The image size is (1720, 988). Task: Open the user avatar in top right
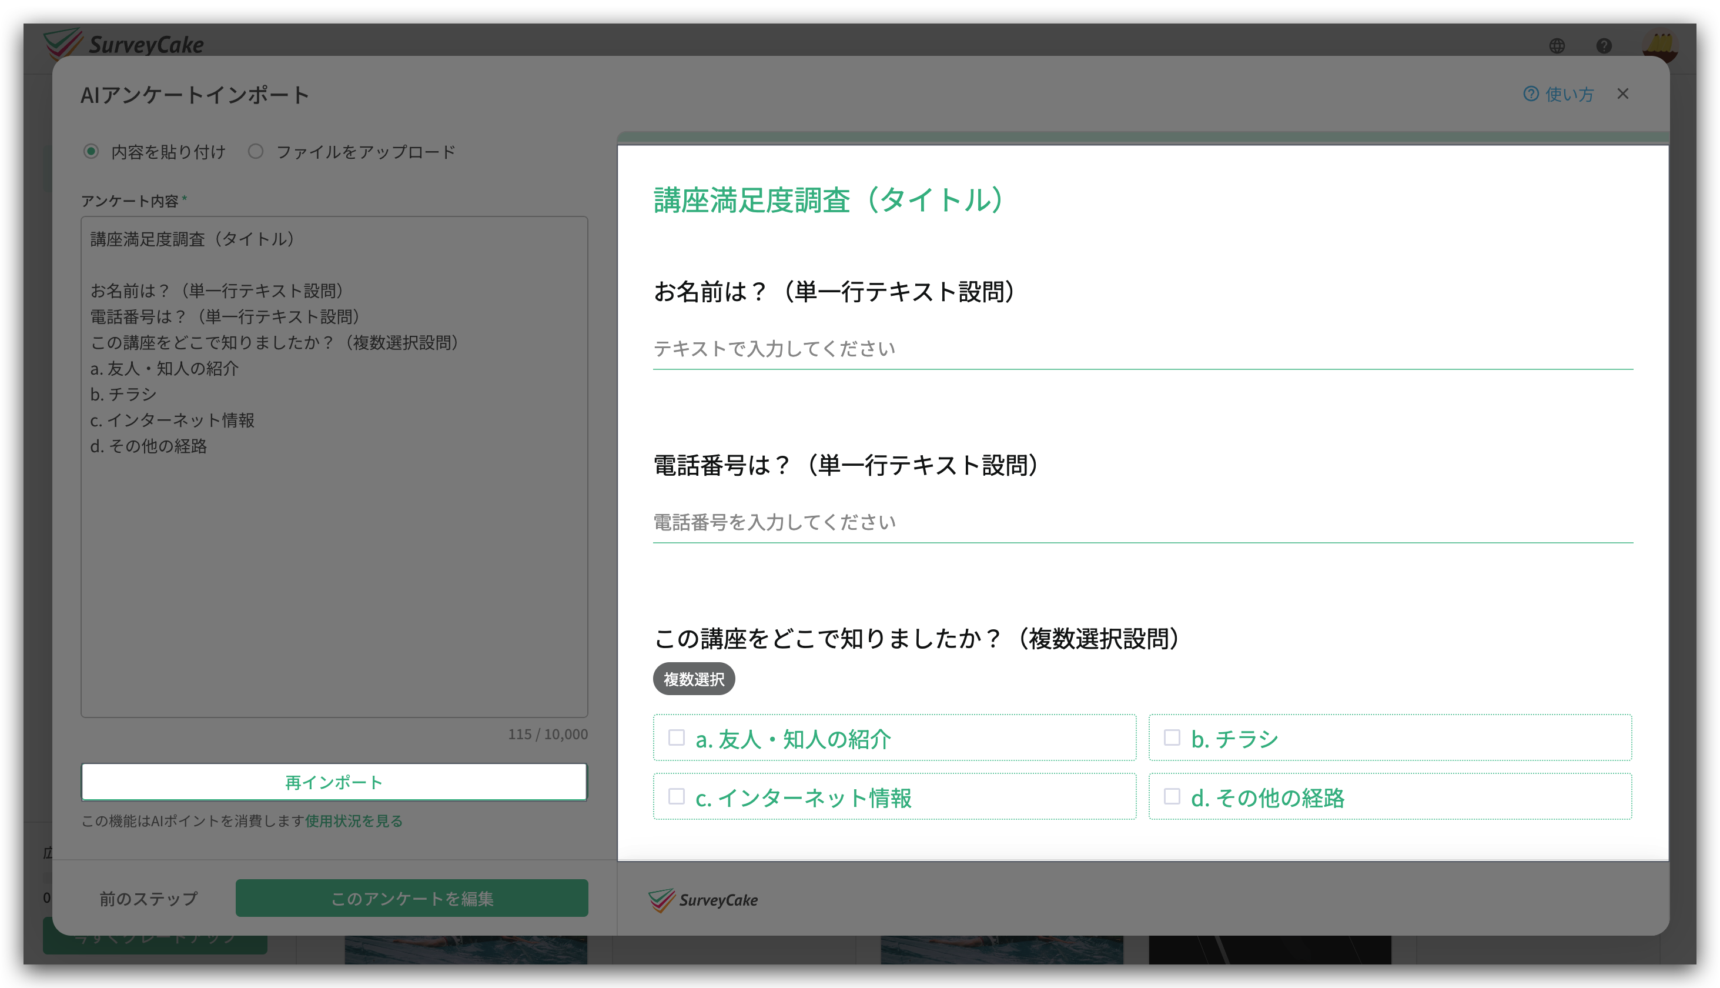pos(1659,45)
